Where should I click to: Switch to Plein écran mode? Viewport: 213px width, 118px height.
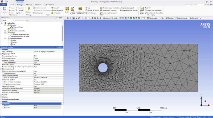click(x=142, y=10)
